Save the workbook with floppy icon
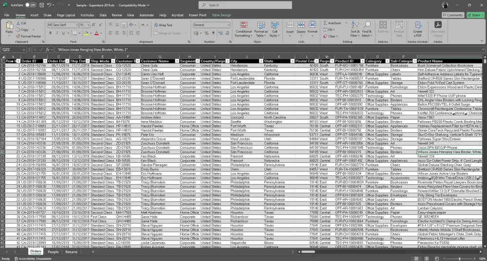This screenshot has width=487, height=261. (x=42, y=5)
